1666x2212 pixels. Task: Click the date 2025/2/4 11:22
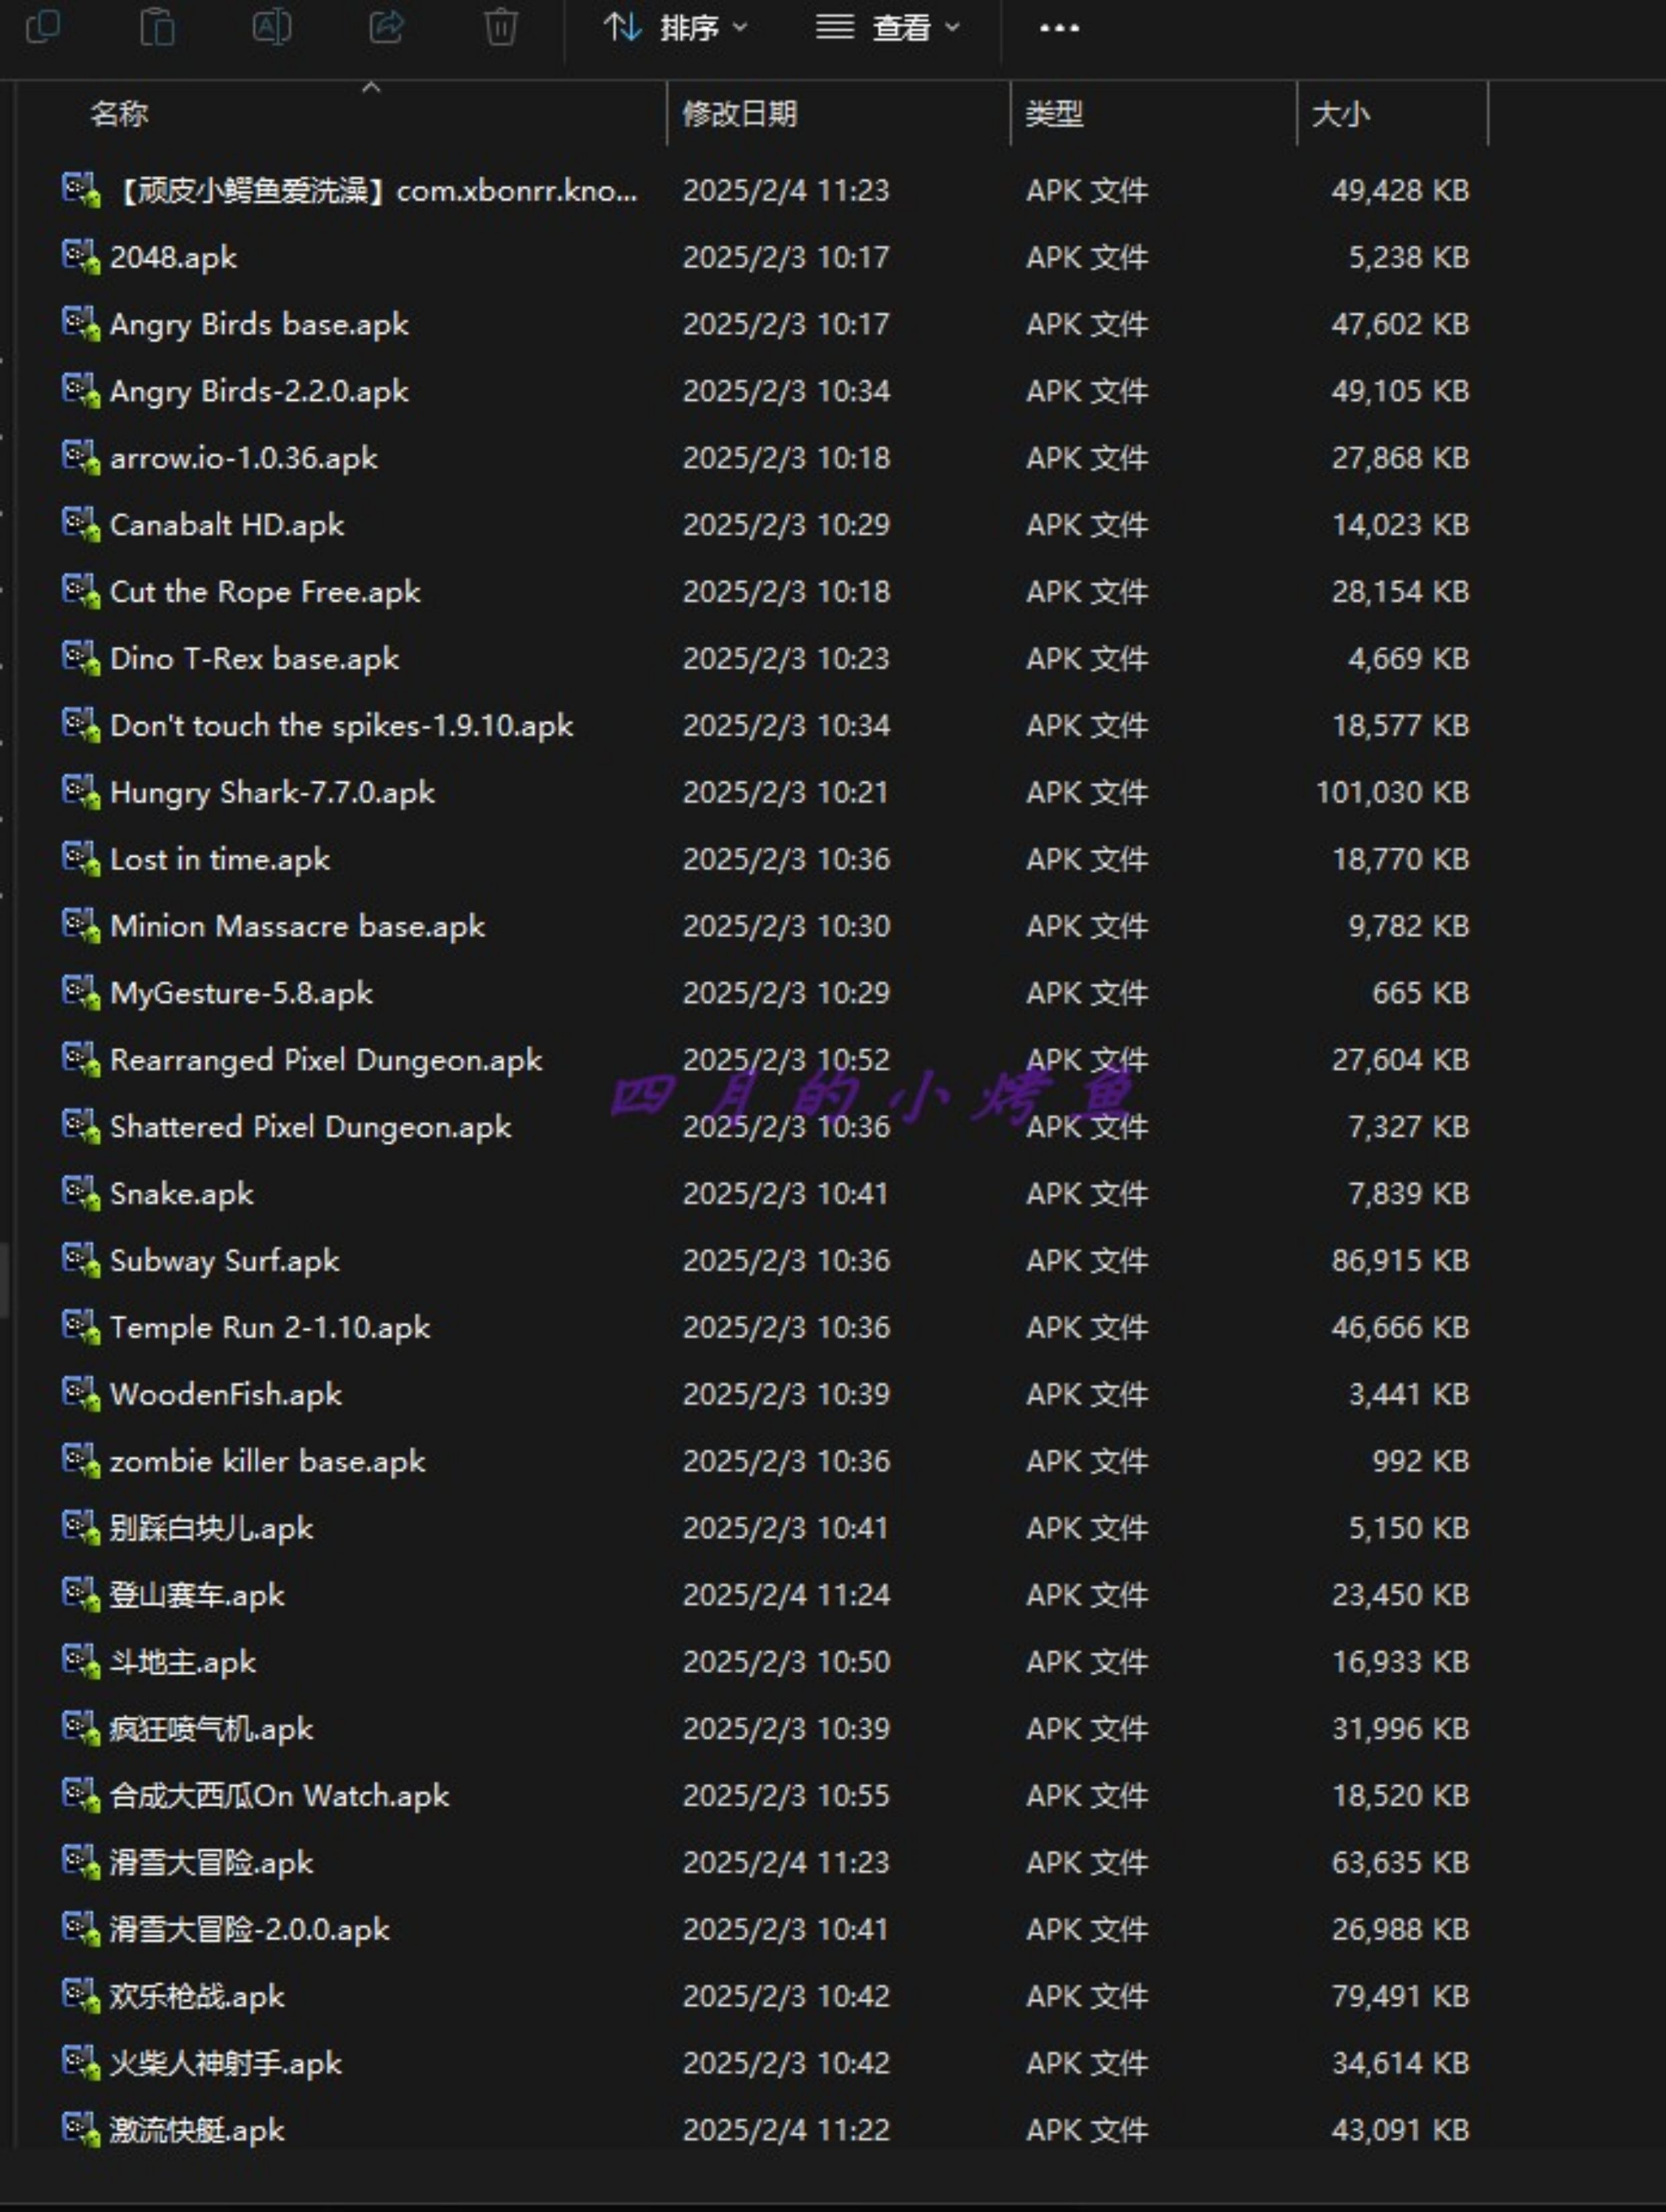pos(786,2130)
